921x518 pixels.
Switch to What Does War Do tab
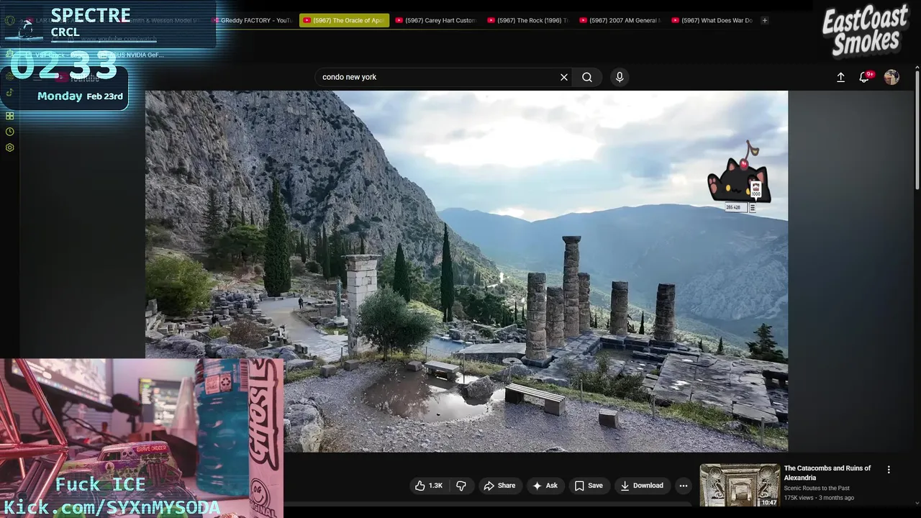pyautogui.click(x=712, y=20)
